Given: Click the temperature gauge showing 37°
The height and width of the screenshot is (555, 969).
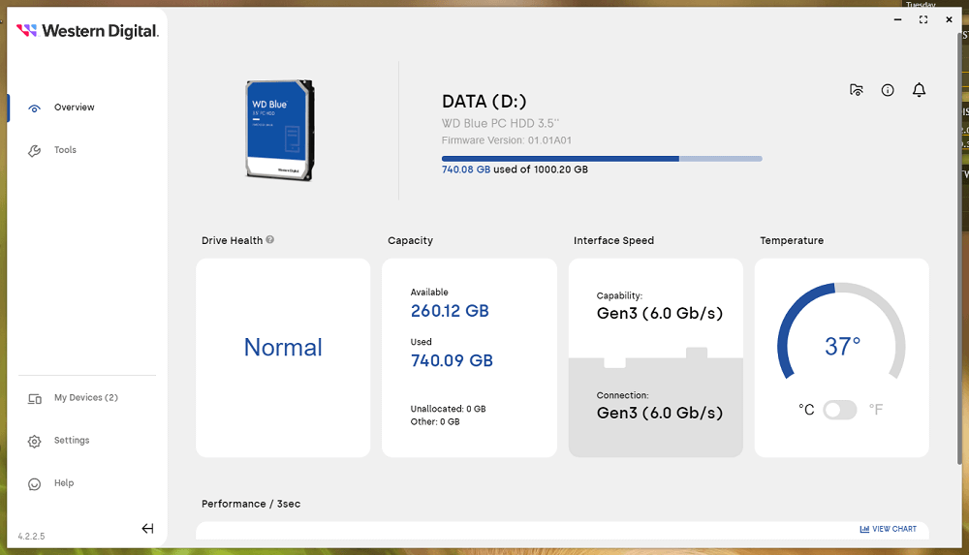Looking at the screenshot, I should (841, 330).
